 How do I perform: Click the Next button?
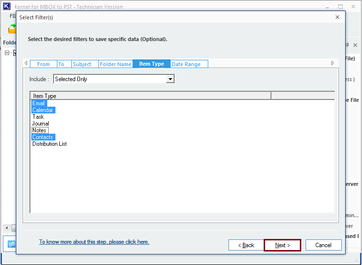coord(282,245)
